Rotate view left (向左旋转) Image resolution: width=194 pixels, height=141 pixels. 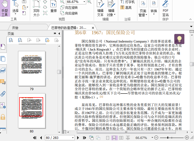point(69,8)
